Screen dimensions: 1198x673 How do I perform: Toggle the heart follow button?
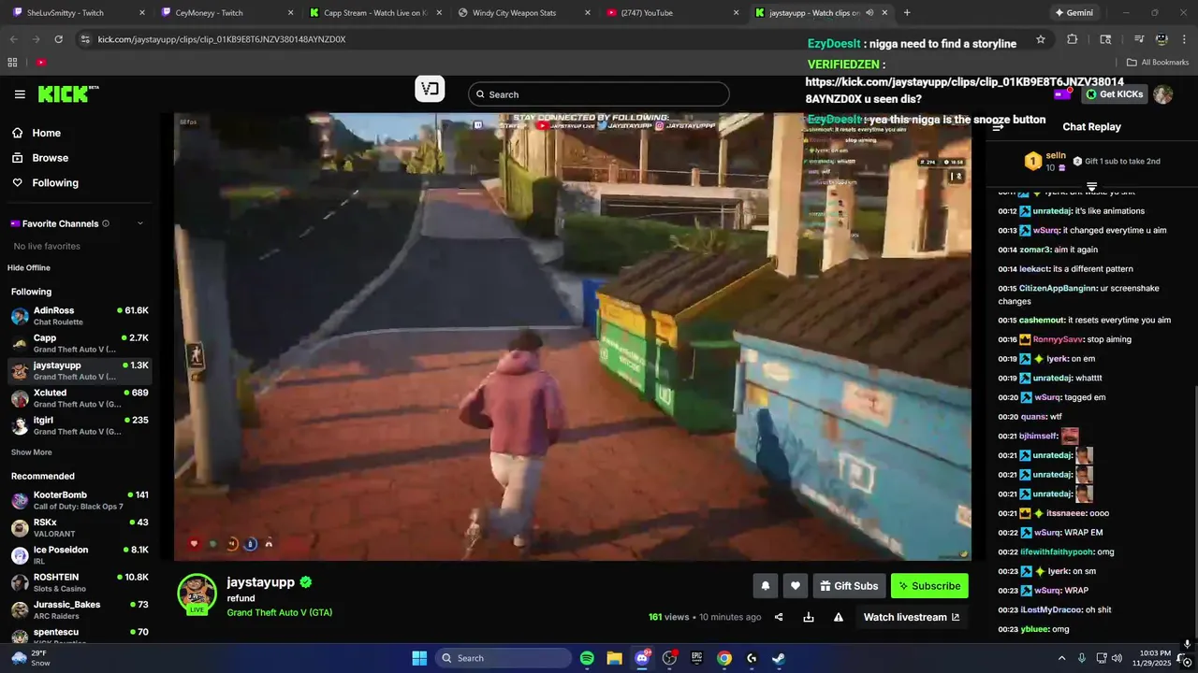coord(796,586)
